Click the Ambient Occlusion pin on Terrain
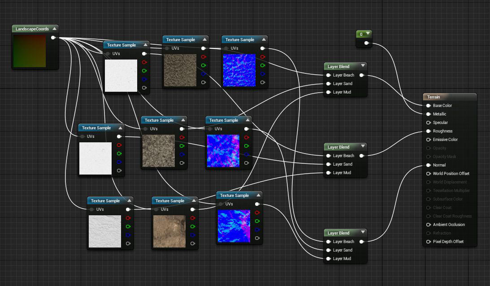Viewport: 490px width, 286px height. click(429, 225)
